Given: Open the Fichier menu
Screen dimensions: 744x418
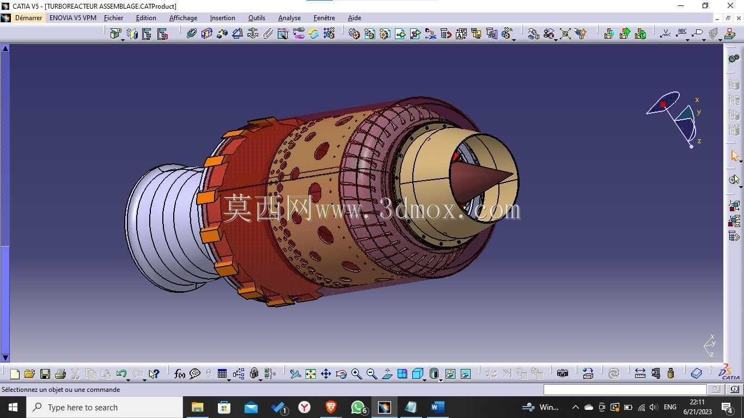Looking at the screenshot, I should [x=113, y=18].
